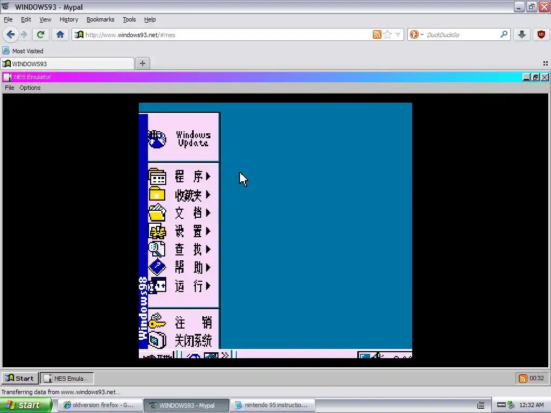Open the NES Emulator Options menu
The width and height of the screenshot is (551, 413).
(30, 88)
